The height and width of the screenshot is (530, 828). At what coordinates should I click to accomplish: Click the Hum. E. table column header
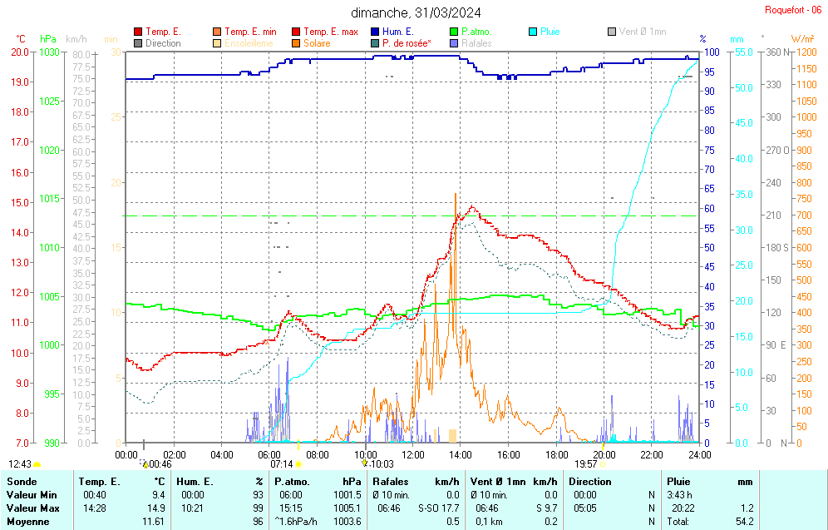195,482
